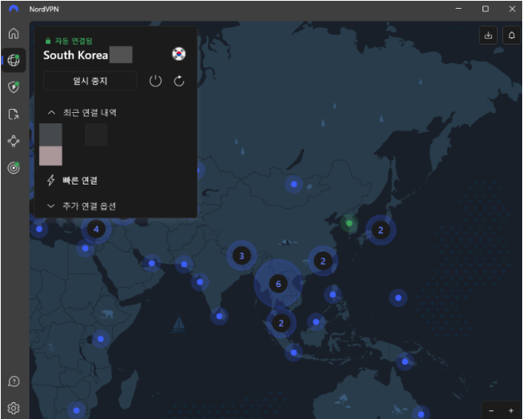Open help chat bubble icon

coord(13,382)
